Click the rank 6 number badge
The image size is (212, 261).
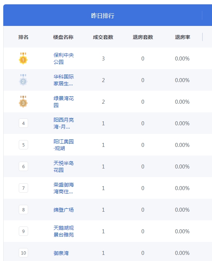tap(23, 166)
